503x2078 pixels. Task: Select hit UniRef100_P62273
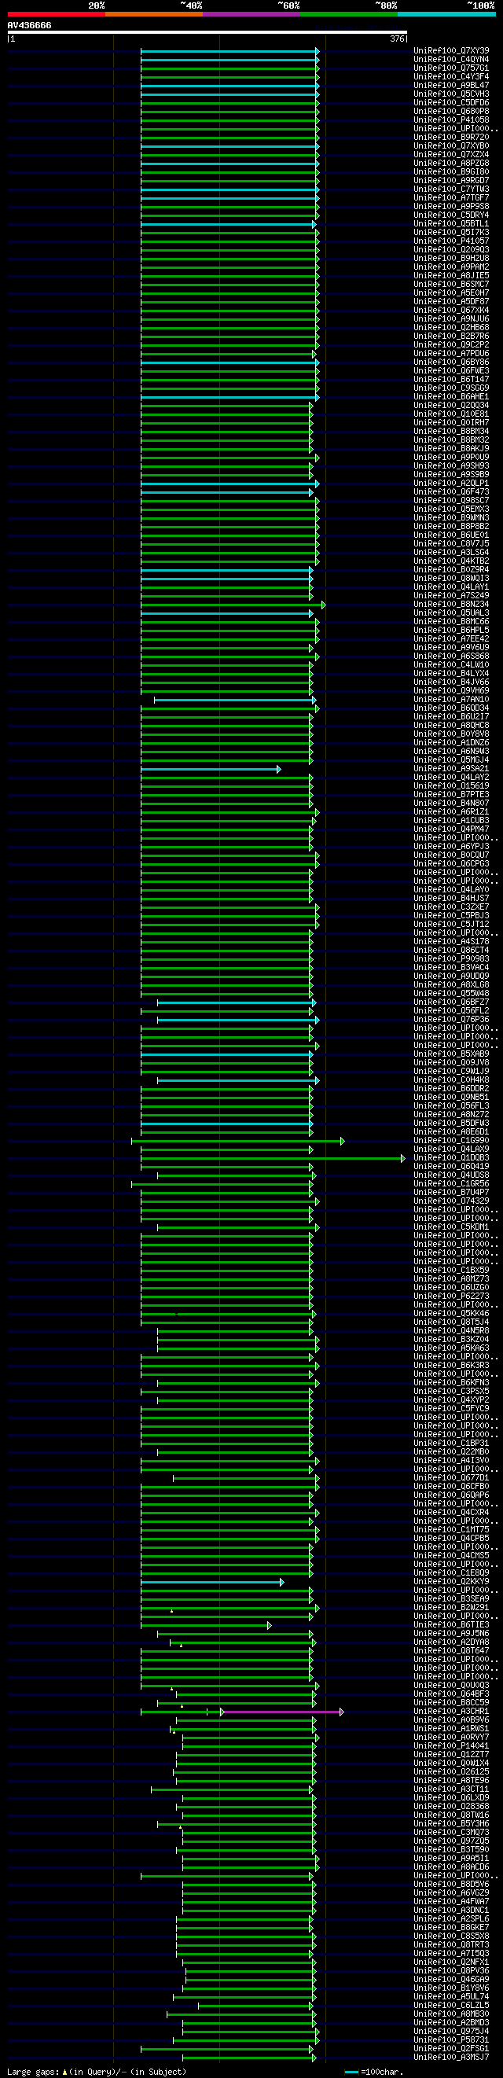tap(451, 1296)
